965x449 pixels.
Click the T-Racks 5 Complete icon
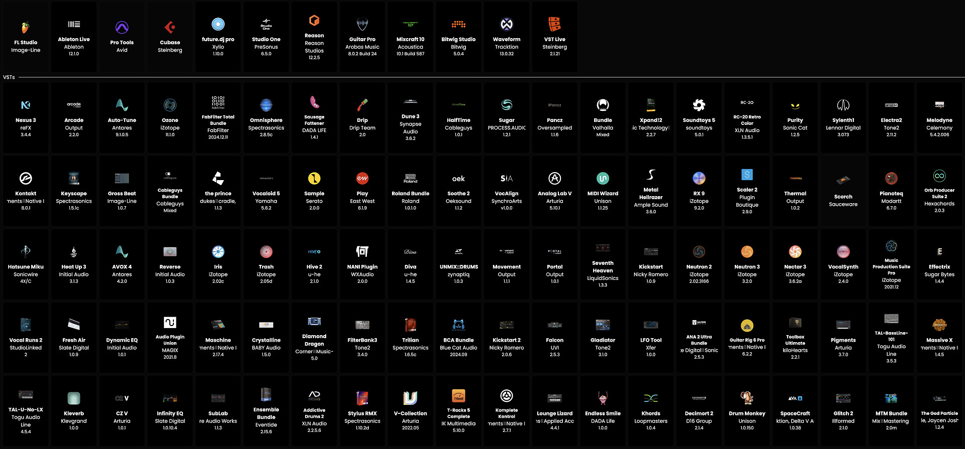[458, 395]
